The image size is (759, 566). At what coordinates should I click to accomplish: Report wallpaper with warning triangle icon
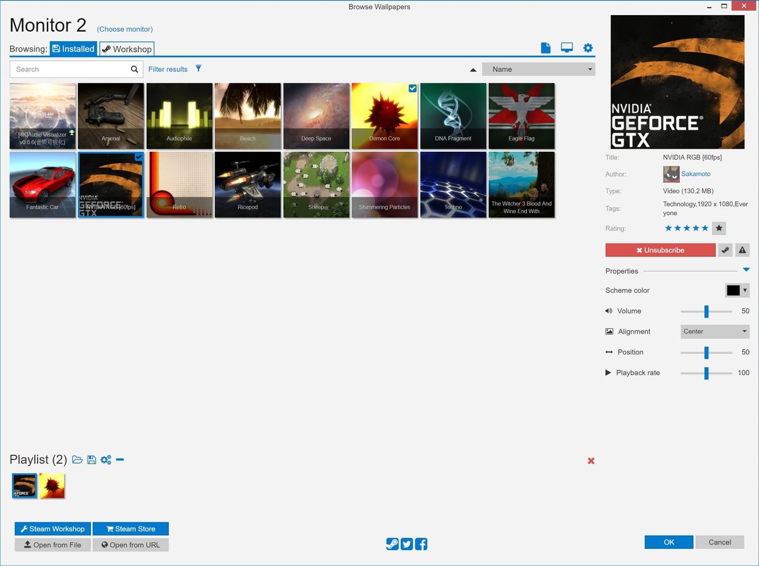click(x=743, y=250)
